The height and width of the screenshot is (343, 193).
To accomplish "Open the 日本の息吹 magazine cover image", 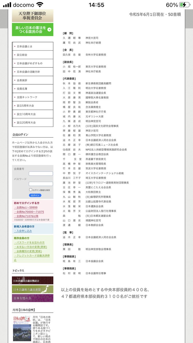I will (22, 329).
